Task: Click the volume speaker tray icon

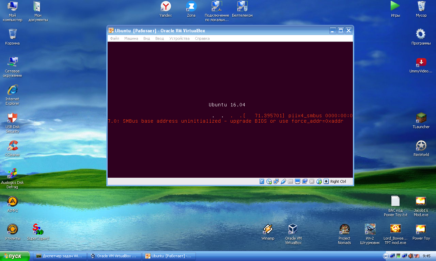Action: pos(411,256)
